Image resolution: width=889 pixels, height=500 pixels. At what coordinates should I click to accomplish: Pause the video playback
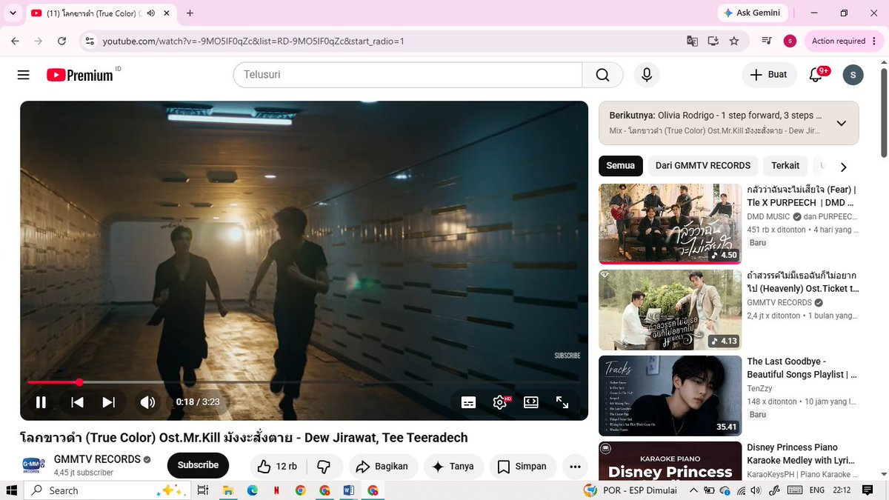point(41,402)
